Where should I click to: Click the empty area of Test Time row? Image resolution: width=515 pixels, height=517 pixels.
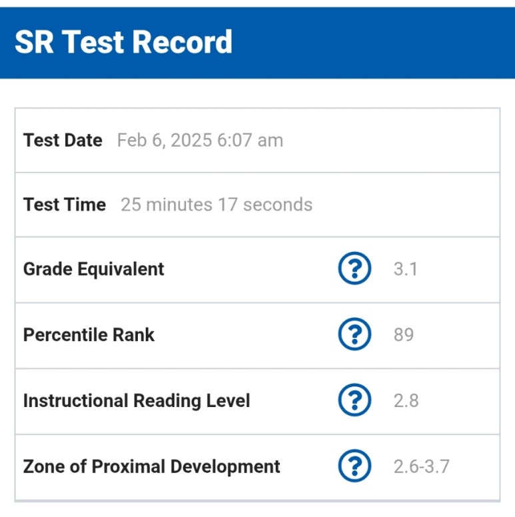(x=406, y=205)
